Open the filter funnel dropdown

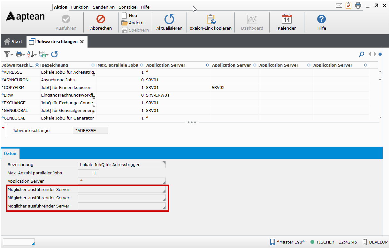point(8,54)
